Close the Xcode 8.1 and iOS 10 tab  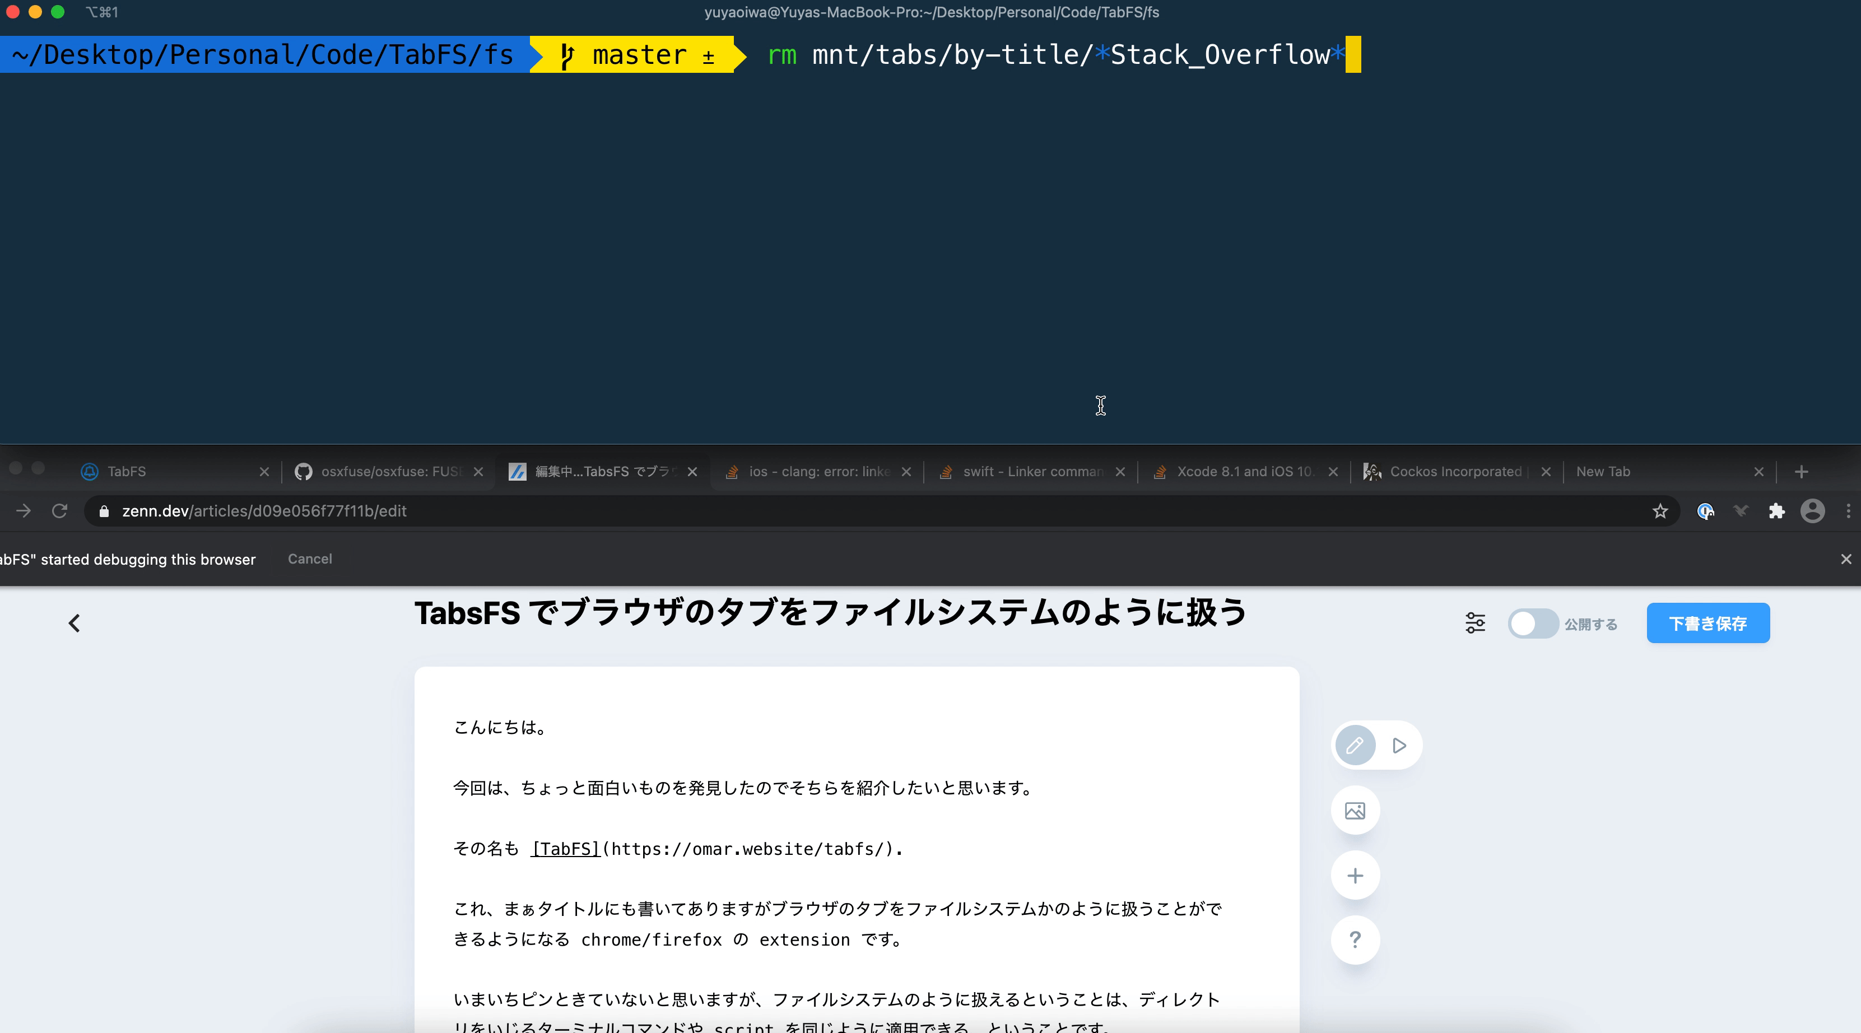click(x=1334, y=472)
